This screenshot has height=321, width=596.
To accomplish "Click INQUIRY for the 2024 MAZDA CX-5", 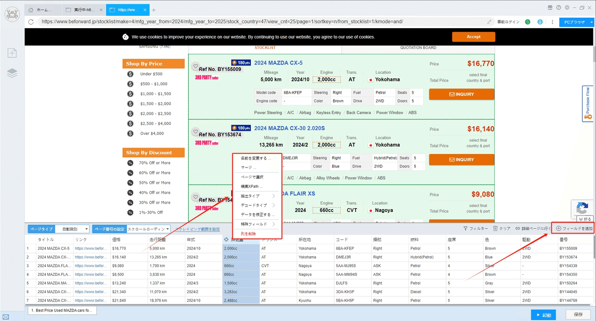I will 461,94.
